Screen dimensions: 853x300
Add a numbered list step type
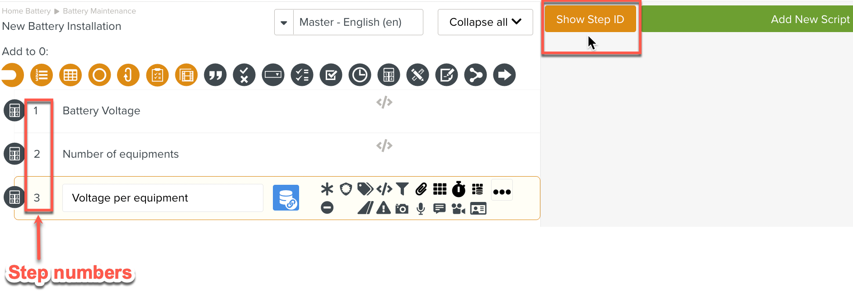(x=42, y=75)
